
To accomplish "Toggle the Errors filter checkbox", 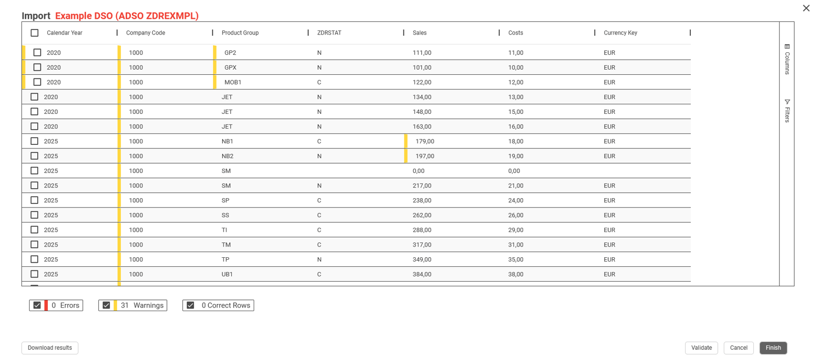I will tap(37, 306).
